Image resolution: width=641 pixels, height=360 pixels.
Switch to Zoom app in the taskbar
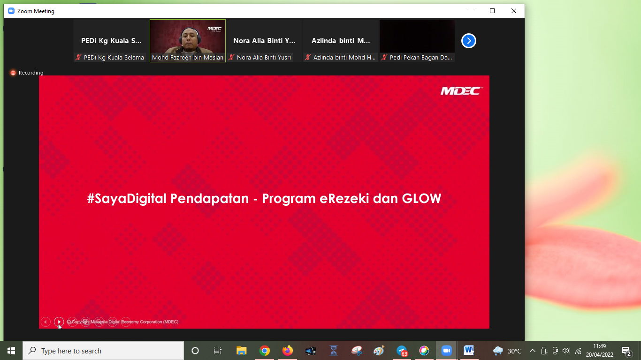pyautogui.click(x=447, y=351)
